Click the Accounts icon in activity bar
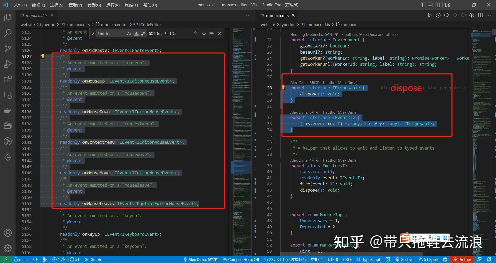Image resolution: width=496 pixels, height=263 pixels. (8, 233)
